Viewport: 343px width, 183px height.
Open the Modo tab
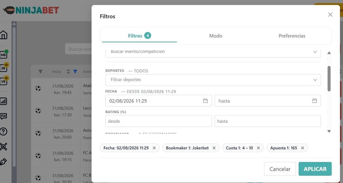[x=216, y=36]
